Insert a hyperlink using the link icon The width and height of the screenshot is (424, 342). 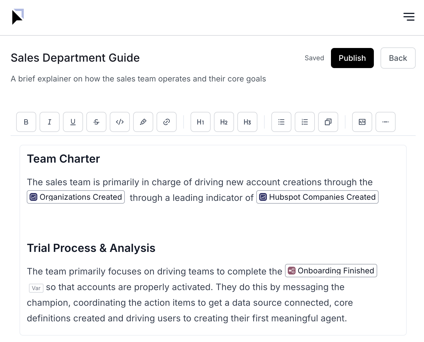[166, 122]
